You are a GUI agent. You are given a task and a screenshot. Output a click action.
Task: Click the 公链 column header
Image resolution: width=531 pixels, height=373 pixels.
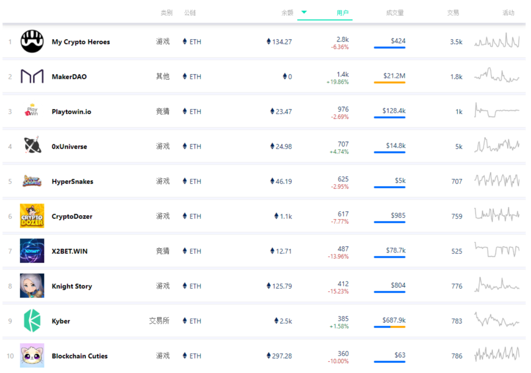[189, 13]
